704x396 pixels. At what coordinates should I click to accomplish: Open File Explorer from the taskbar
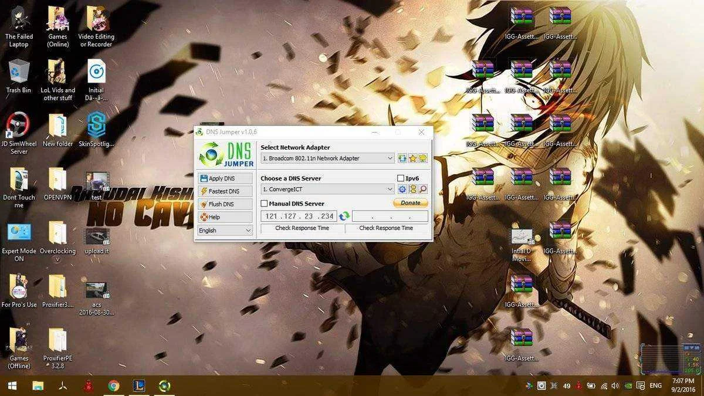coord(38,385)
